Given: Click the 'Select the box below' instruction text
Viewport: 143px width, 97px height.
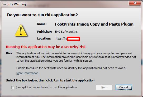Looking at the screenshot, I should [50, 80].
